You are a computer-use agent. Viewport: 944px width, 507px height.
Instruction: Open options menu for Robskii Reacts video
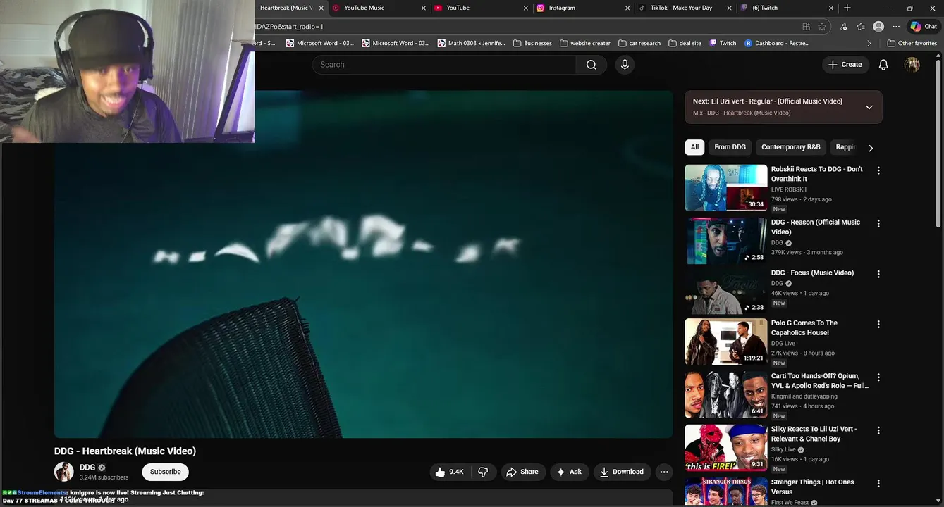pyautogui.click(x=878, y=170)
